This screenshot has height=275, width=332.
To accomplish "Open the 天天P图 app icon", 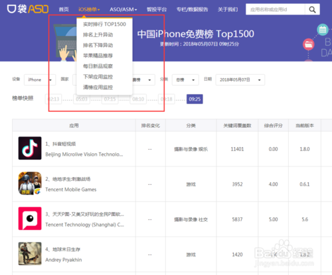I will (30, 218).
